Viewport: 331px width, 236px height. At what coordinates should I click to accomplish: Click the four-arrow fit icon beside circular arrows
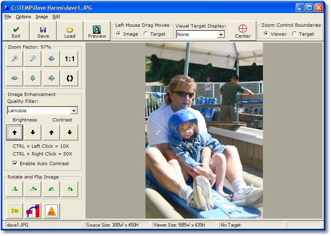51,78
